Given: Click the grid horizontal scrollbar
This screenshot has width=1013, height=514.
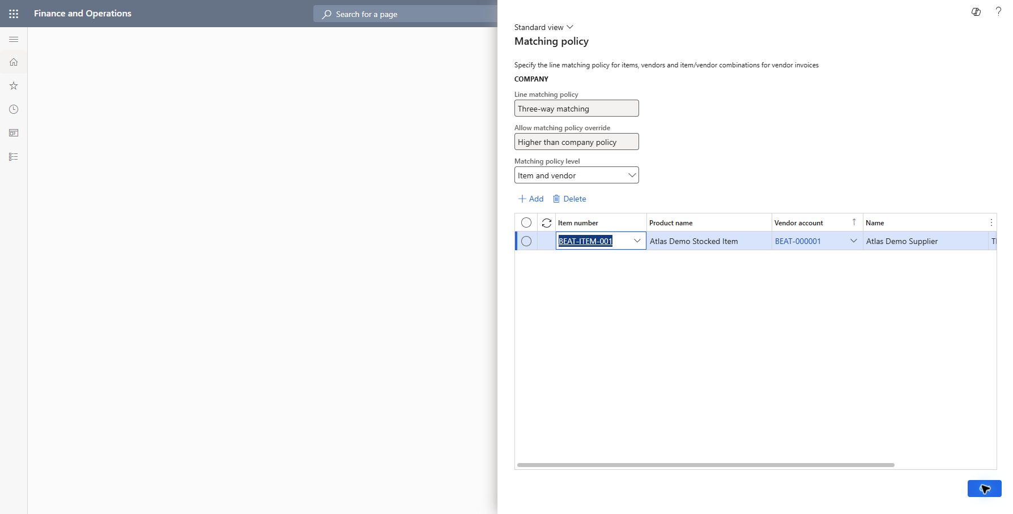Looking at the screenshot, I should coord(705,465).
